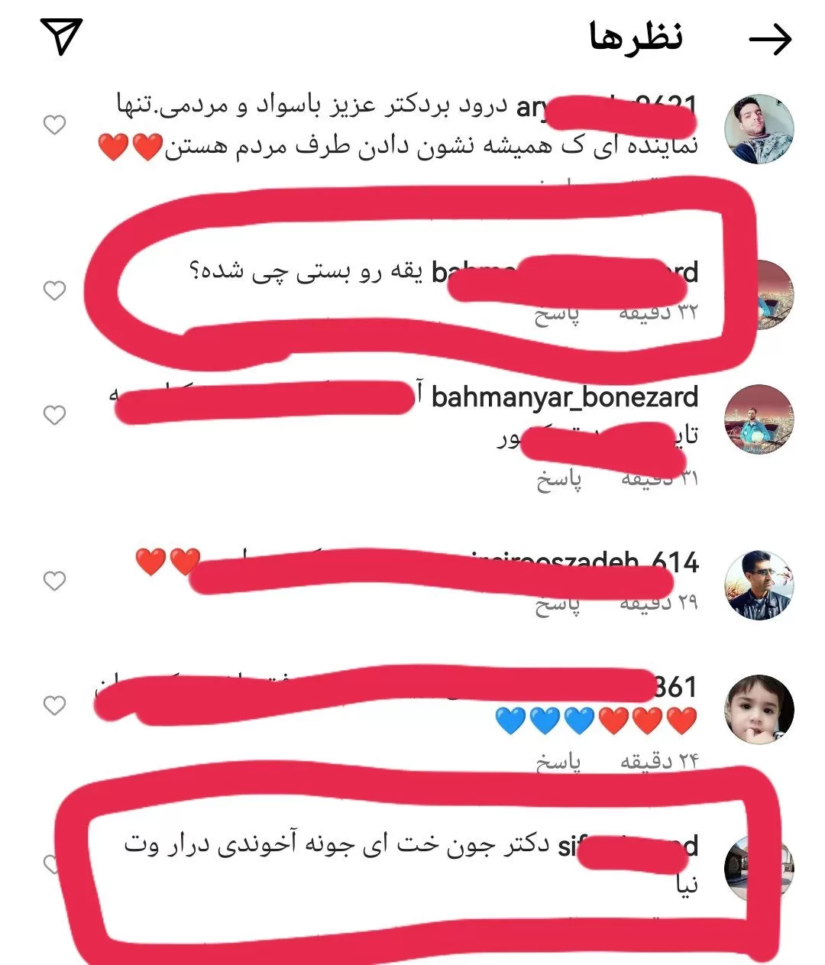The height and width of the screenshot is (965, 825).
Task: Open the share paper-plane icon
Action: click(61, 36)
